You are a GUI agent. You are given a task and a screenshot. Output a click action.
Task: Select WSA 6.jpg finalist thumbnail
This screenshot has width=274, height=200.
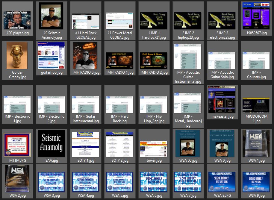154,182
